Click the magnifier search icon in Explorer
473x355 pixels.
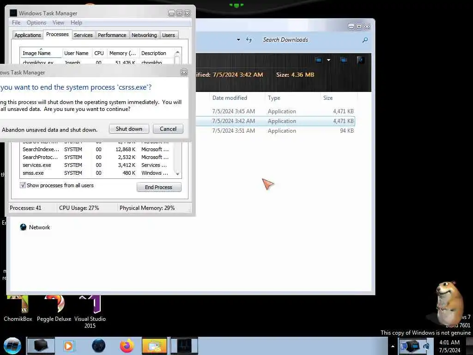click(x=365, y=40)
